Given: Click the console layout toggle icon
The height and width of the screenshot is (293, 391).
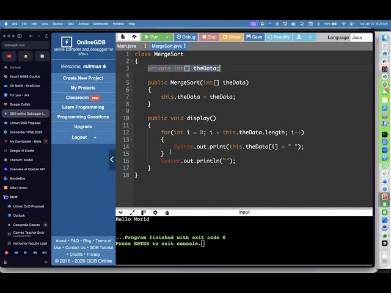Looking at the screenshot, I should pos(144,212).
